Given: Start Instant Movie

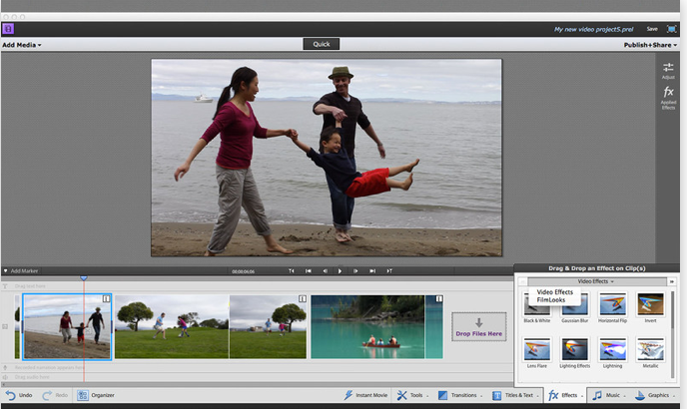Looking at the screenshot, I should [365, 395].
